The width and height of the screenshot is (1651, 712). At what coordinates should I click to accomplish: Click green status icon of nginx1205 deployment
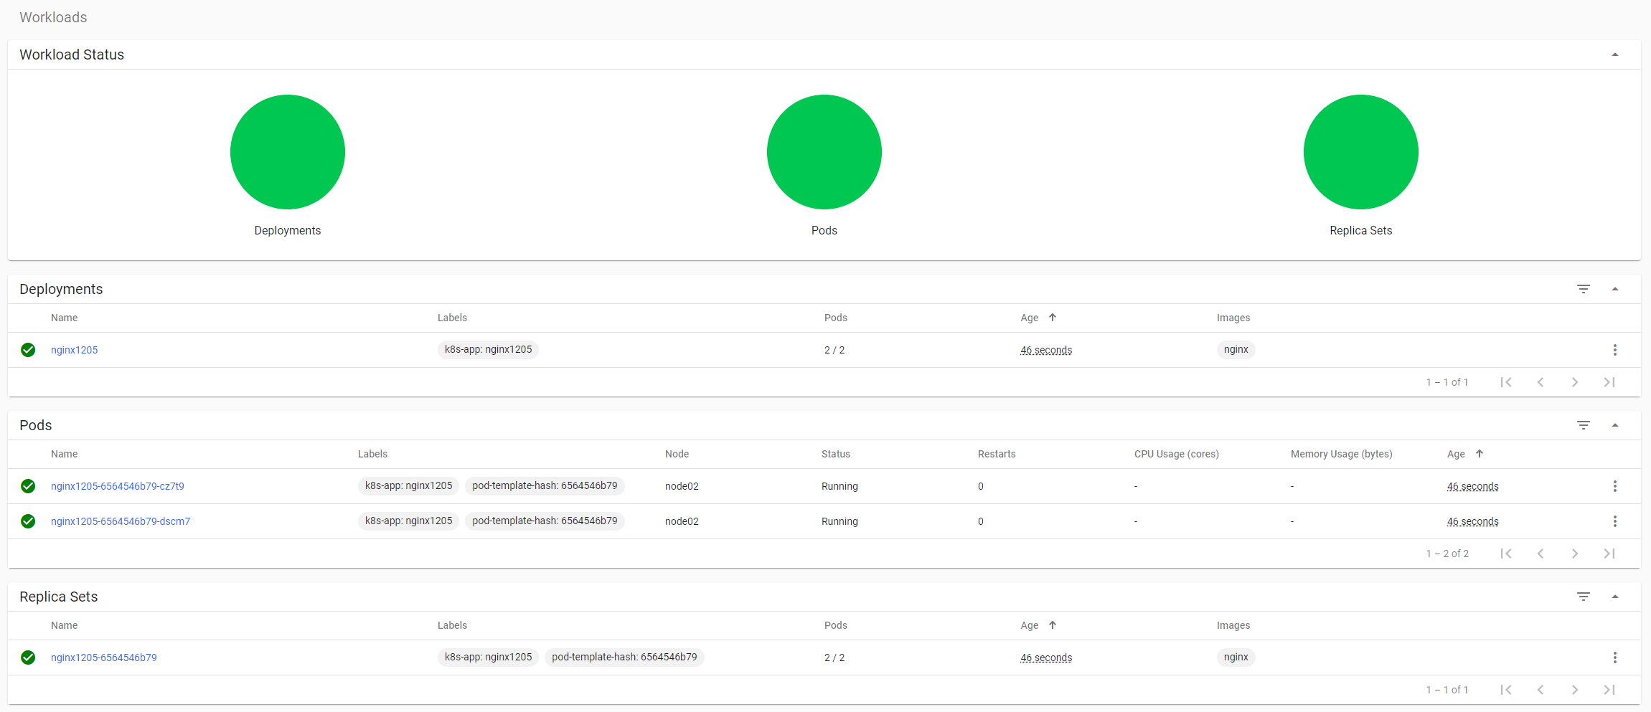[28, 350]
